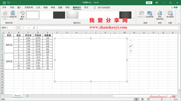Select the first white chart style thumbnail
The width and height of the screenshot is (181, 101).
coord(32,15)
